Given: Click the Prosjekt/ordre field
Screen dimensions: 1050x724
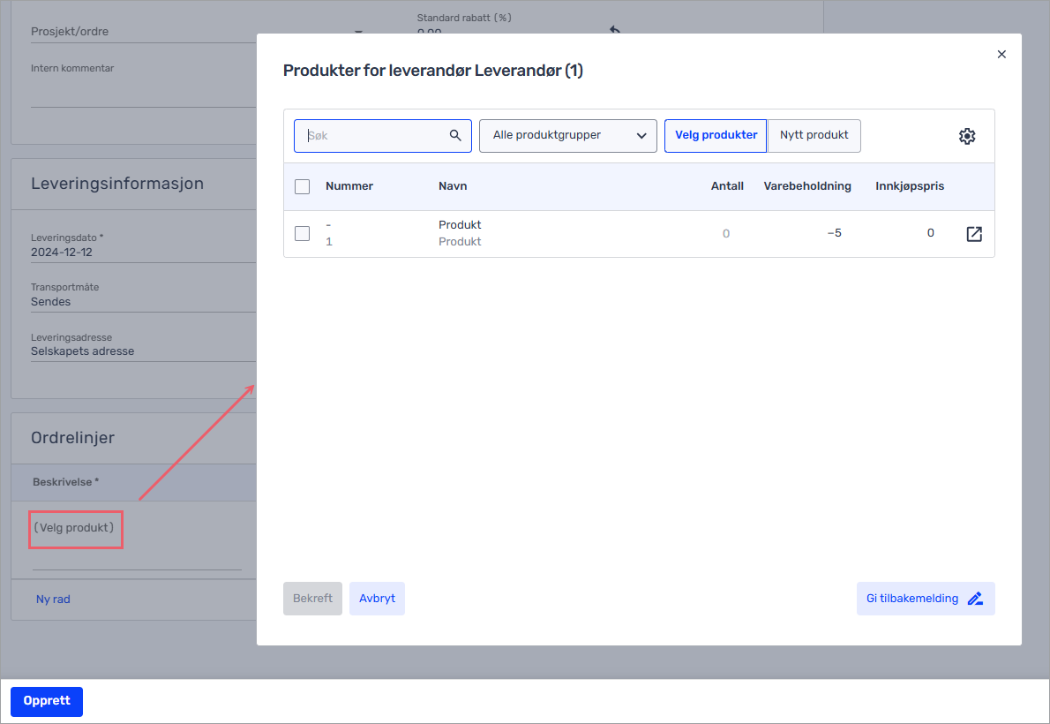Looking at the screenshot, I should pos(143,32).
